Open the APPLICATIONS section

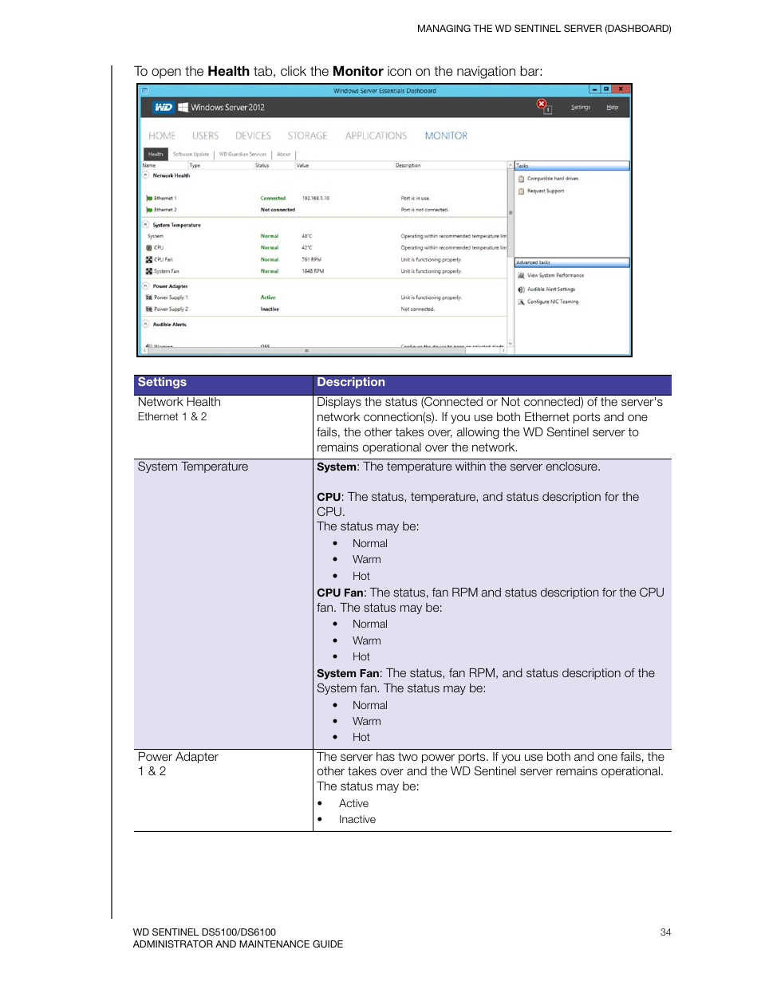(376, 136)
